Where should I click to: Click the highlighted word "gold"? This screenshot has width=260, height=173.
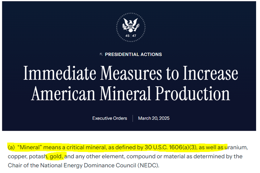56,156
